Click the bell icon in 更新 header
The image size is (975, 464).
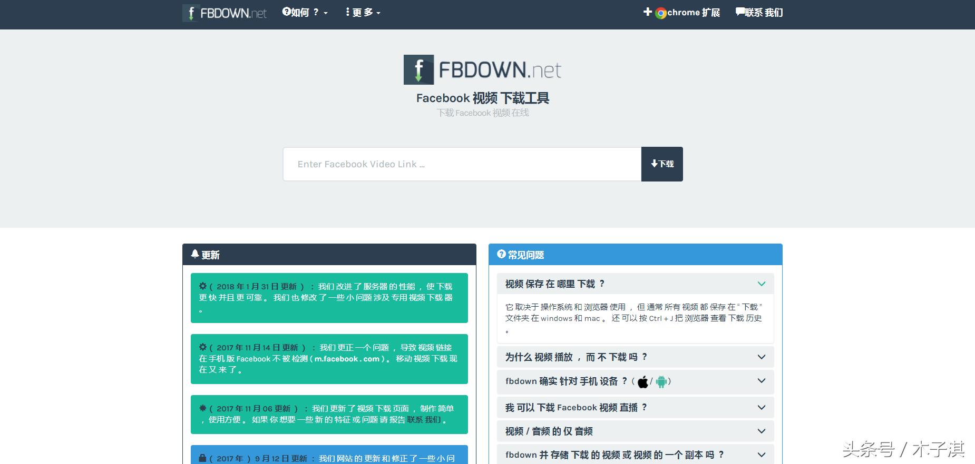click(195, 254)
